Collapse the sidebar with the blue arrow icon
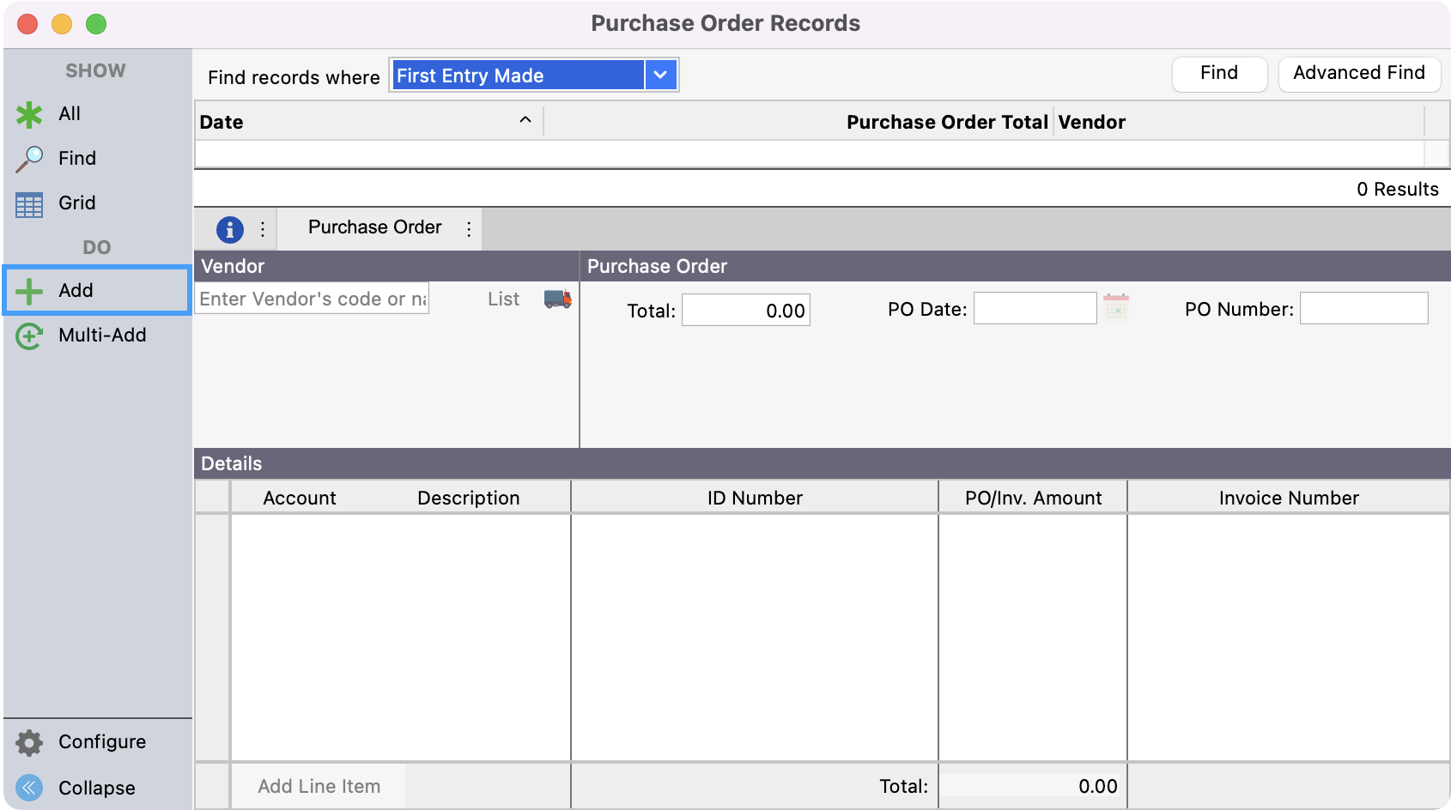The width and height of the screenshot is (1451, 810). [29, 788]
